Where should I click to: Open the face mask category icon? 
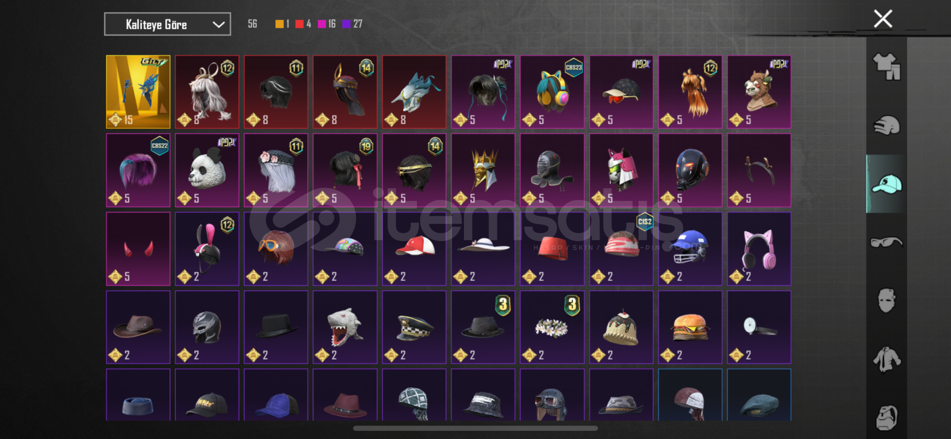[886, 301]
